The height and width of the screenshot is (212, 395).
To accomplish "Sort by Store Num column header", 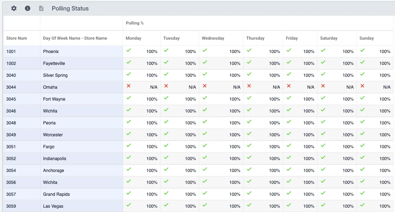I will 17,38.
